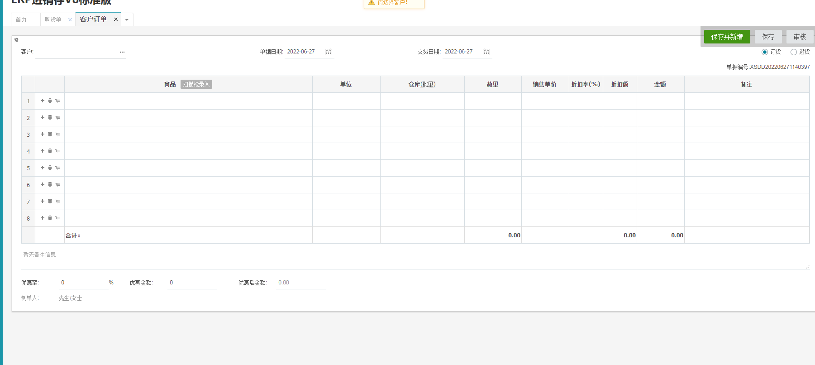815x365 pixels.
Task: Add a new line at row 5
Action: coord(43,168)
